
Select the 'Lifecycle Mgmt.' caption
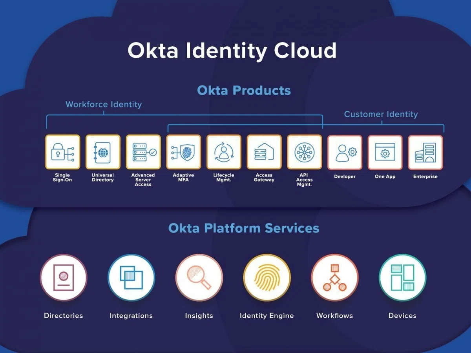pyautogui.click(x=224, y=178)
